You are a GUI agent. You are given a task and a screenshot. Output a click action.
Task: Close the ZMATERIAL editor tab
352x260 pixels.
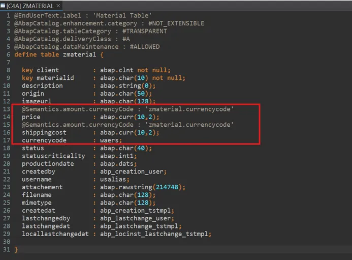point(58,5)
